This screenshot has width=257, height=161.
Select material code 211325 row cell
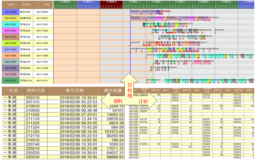(x=33, y=132)
